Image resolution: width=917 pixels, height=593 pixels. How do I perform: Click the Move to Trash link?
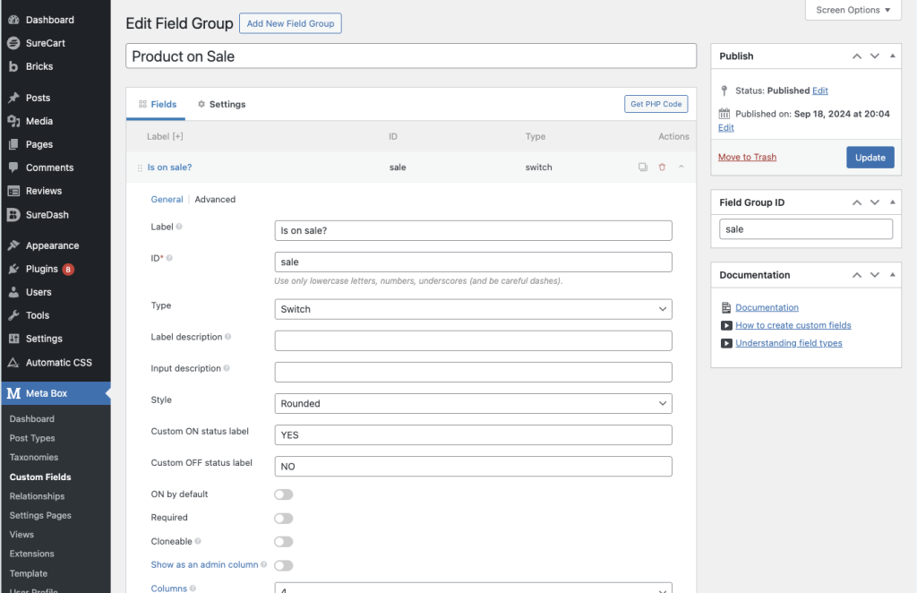click(x=747, y=158)
